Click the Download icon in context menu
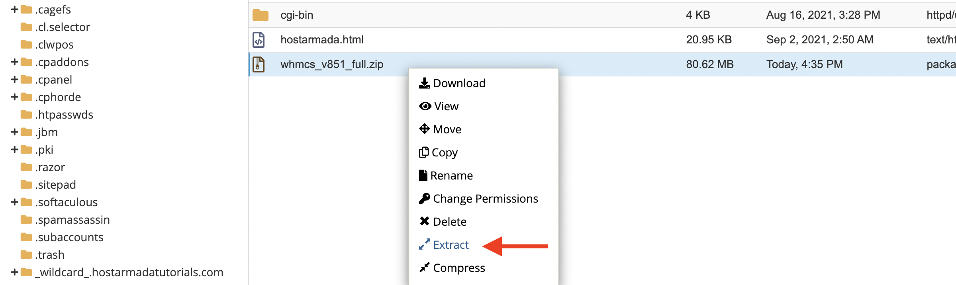 pos(424,83)
